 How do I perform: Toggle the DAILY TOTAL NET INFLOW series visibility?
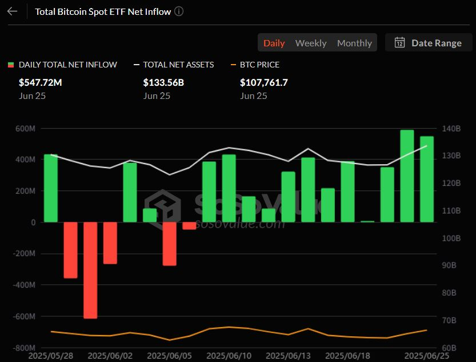pyautogui.click(x=63, y=64)
